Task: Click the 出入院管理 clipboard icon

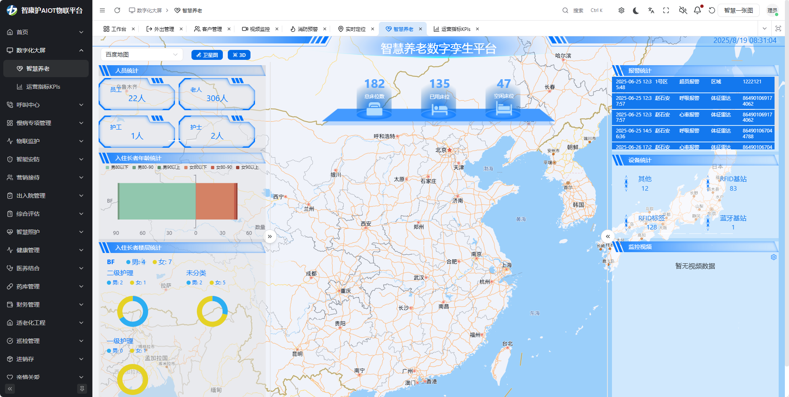Action: click(10, 196)
